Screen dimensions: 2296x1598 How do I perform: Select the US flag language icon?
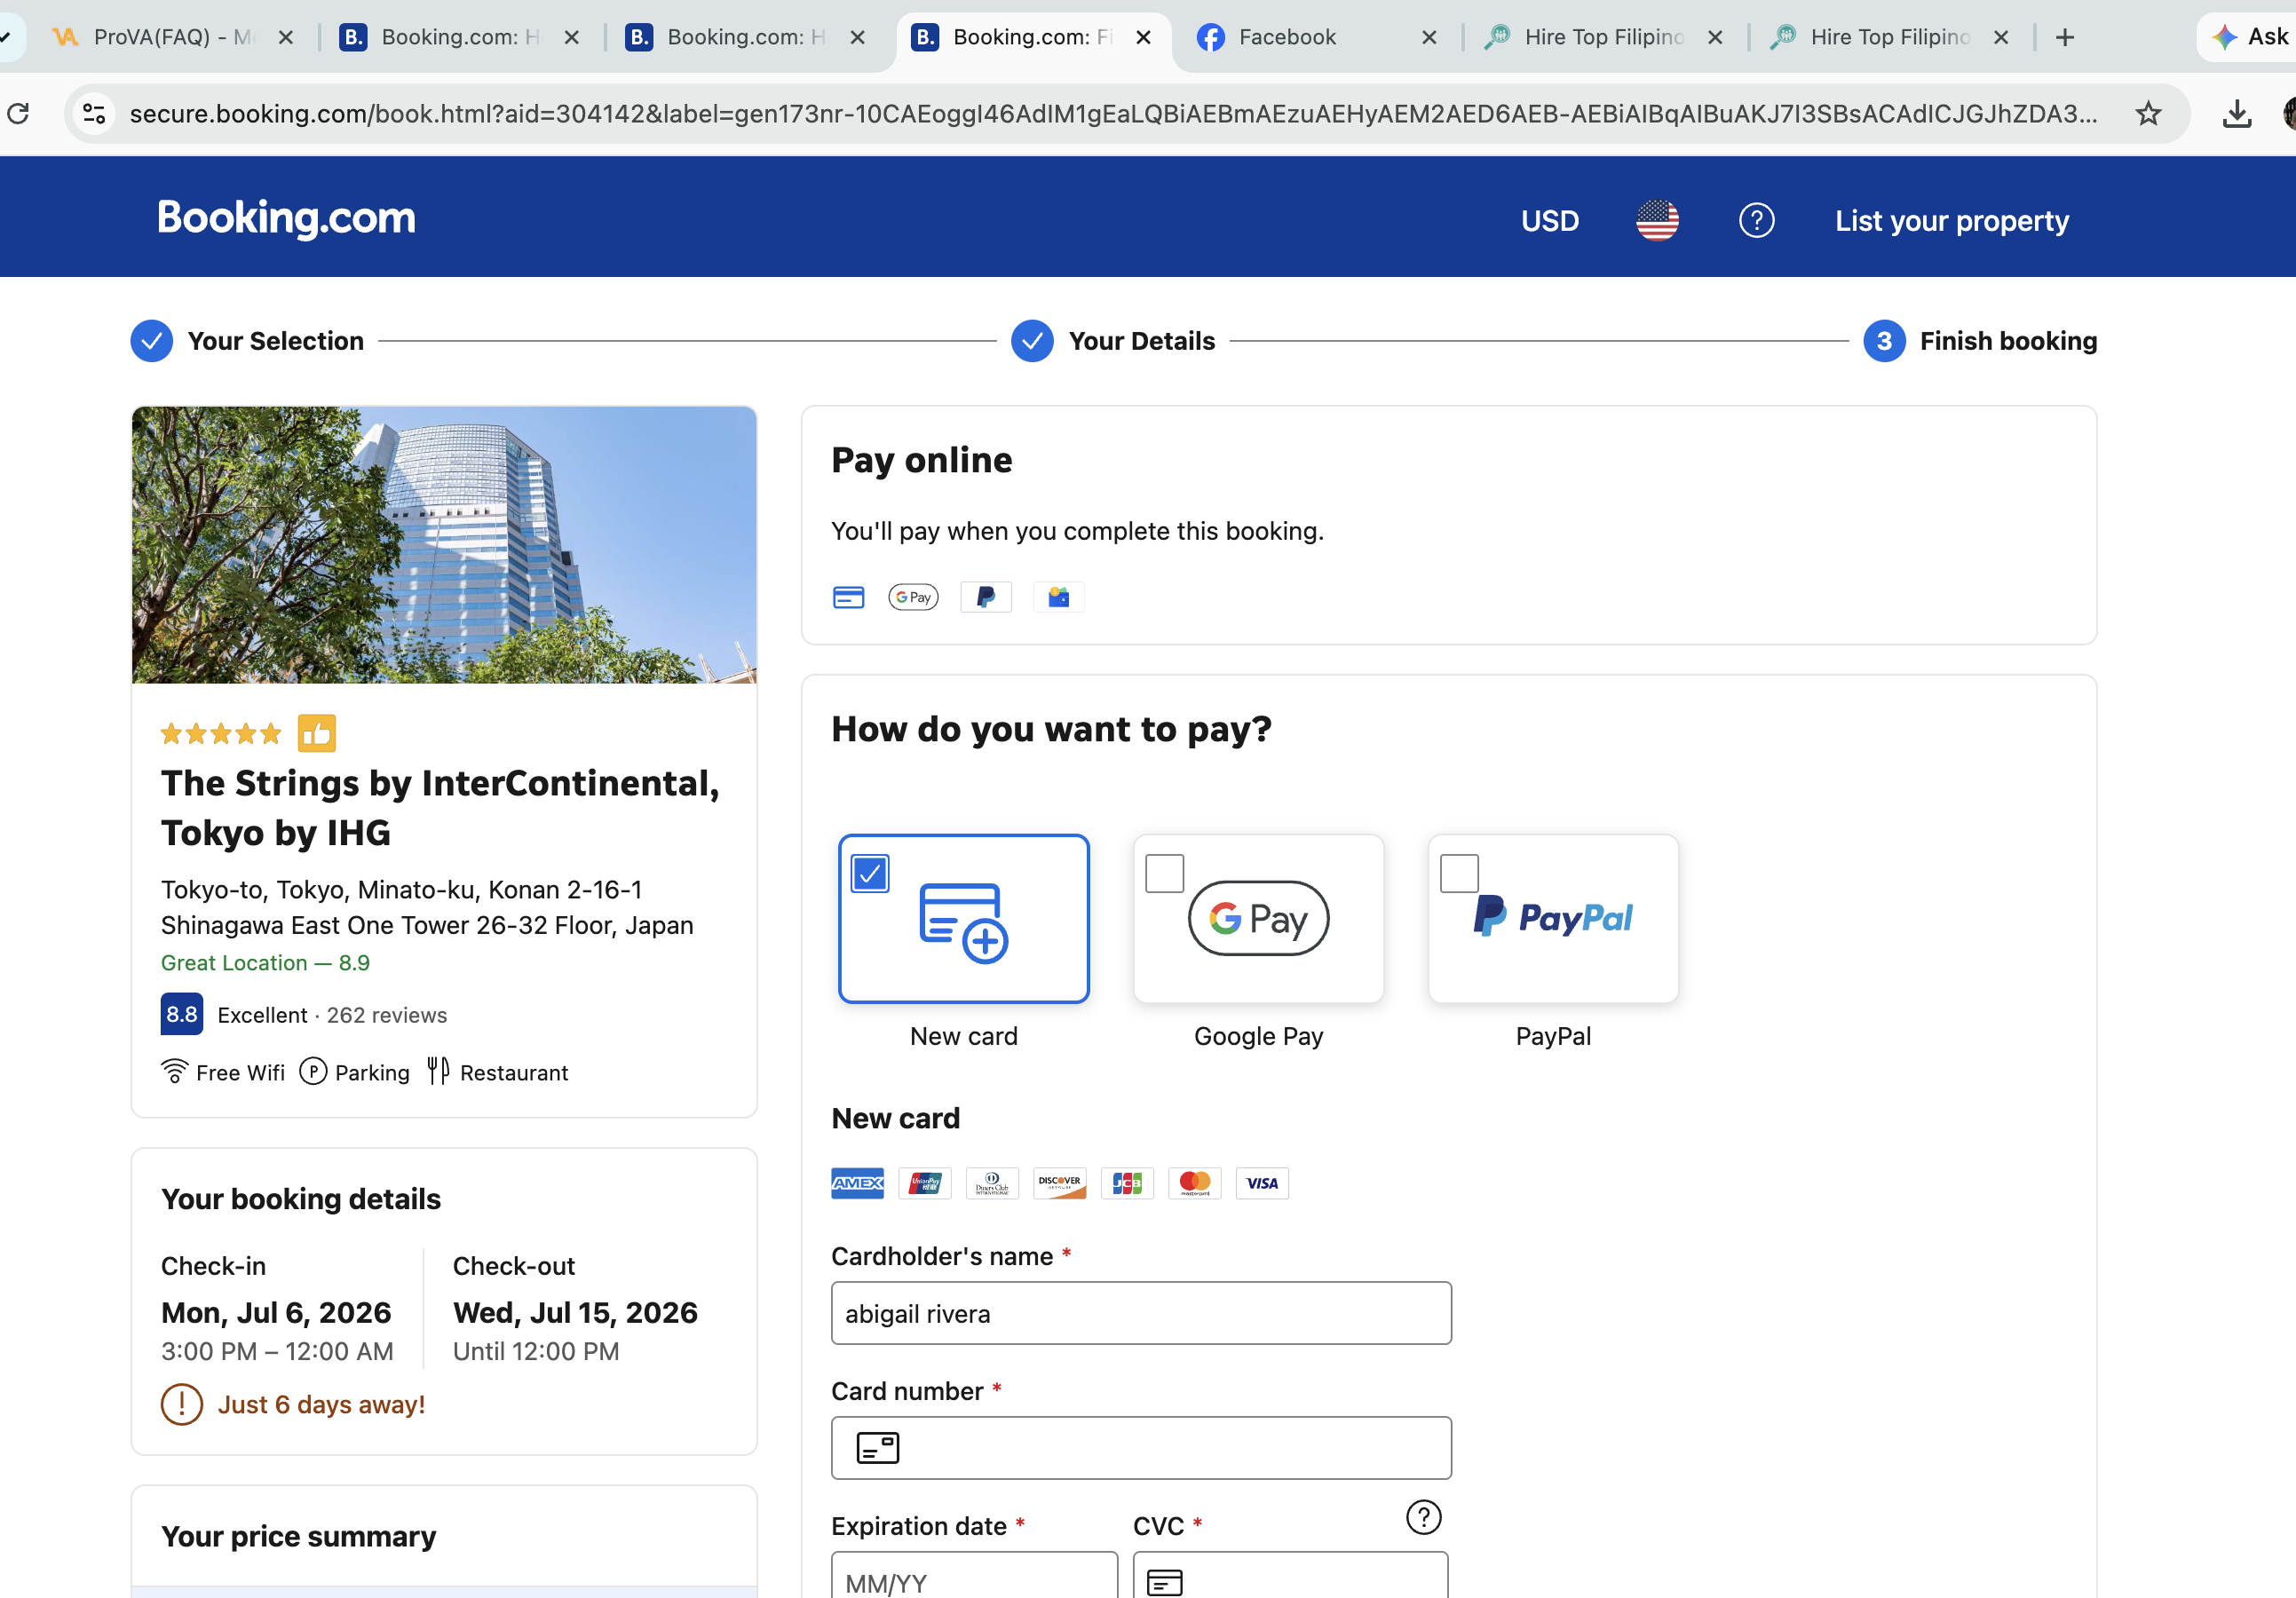click(1657, 220)
